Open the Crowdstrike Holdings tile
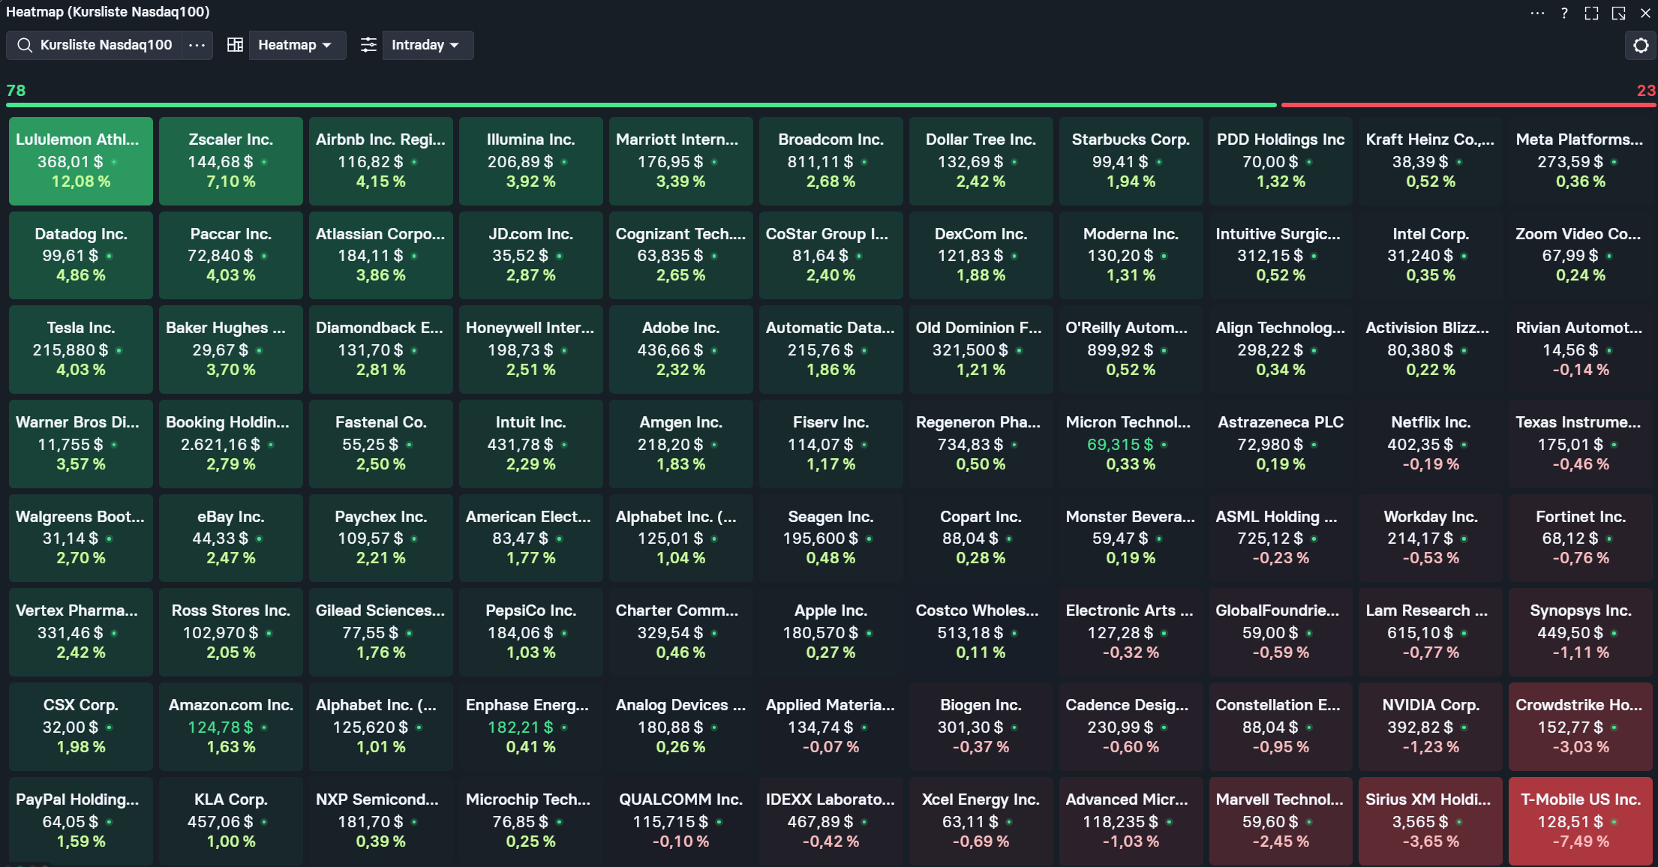Screen dimensions: 1658x867 [x=1581, y=727]
